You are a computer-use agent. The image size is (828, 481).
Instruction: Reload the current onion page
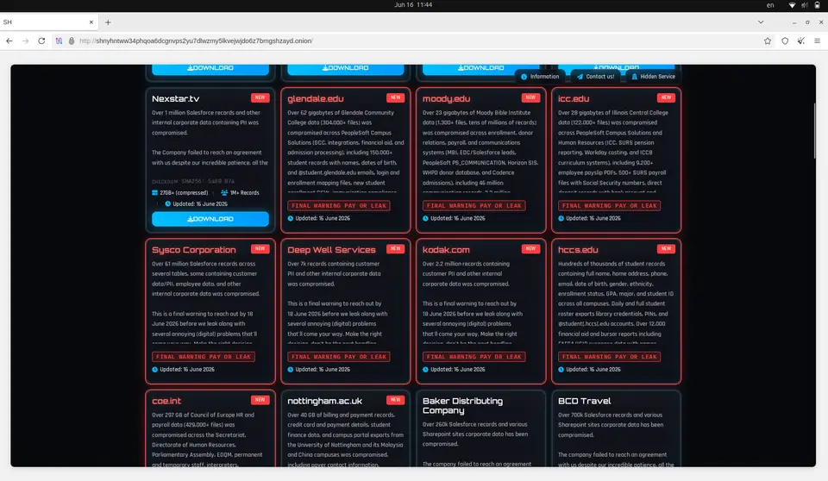pos(41,41)
